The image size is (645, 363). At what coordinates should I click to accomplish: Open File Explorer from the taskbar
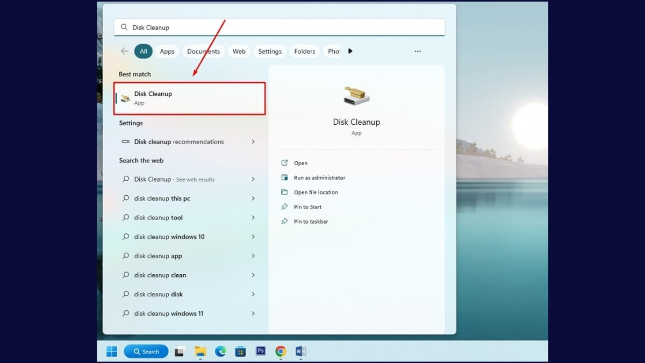(200, 352)
